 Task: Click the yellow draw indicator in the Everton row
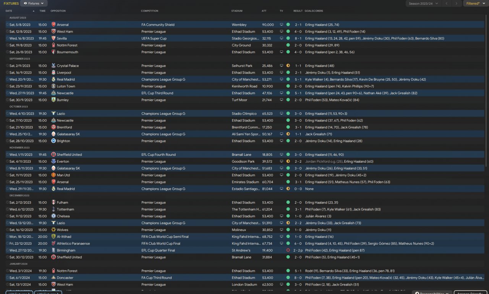[288, 162]
